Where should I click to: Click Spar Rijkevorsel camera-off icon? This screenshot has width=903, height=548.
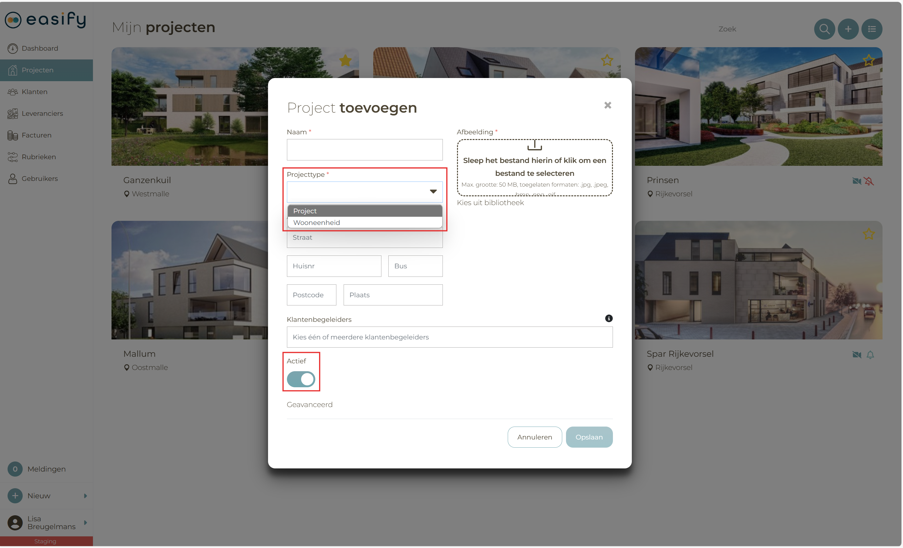pos(857,354)
